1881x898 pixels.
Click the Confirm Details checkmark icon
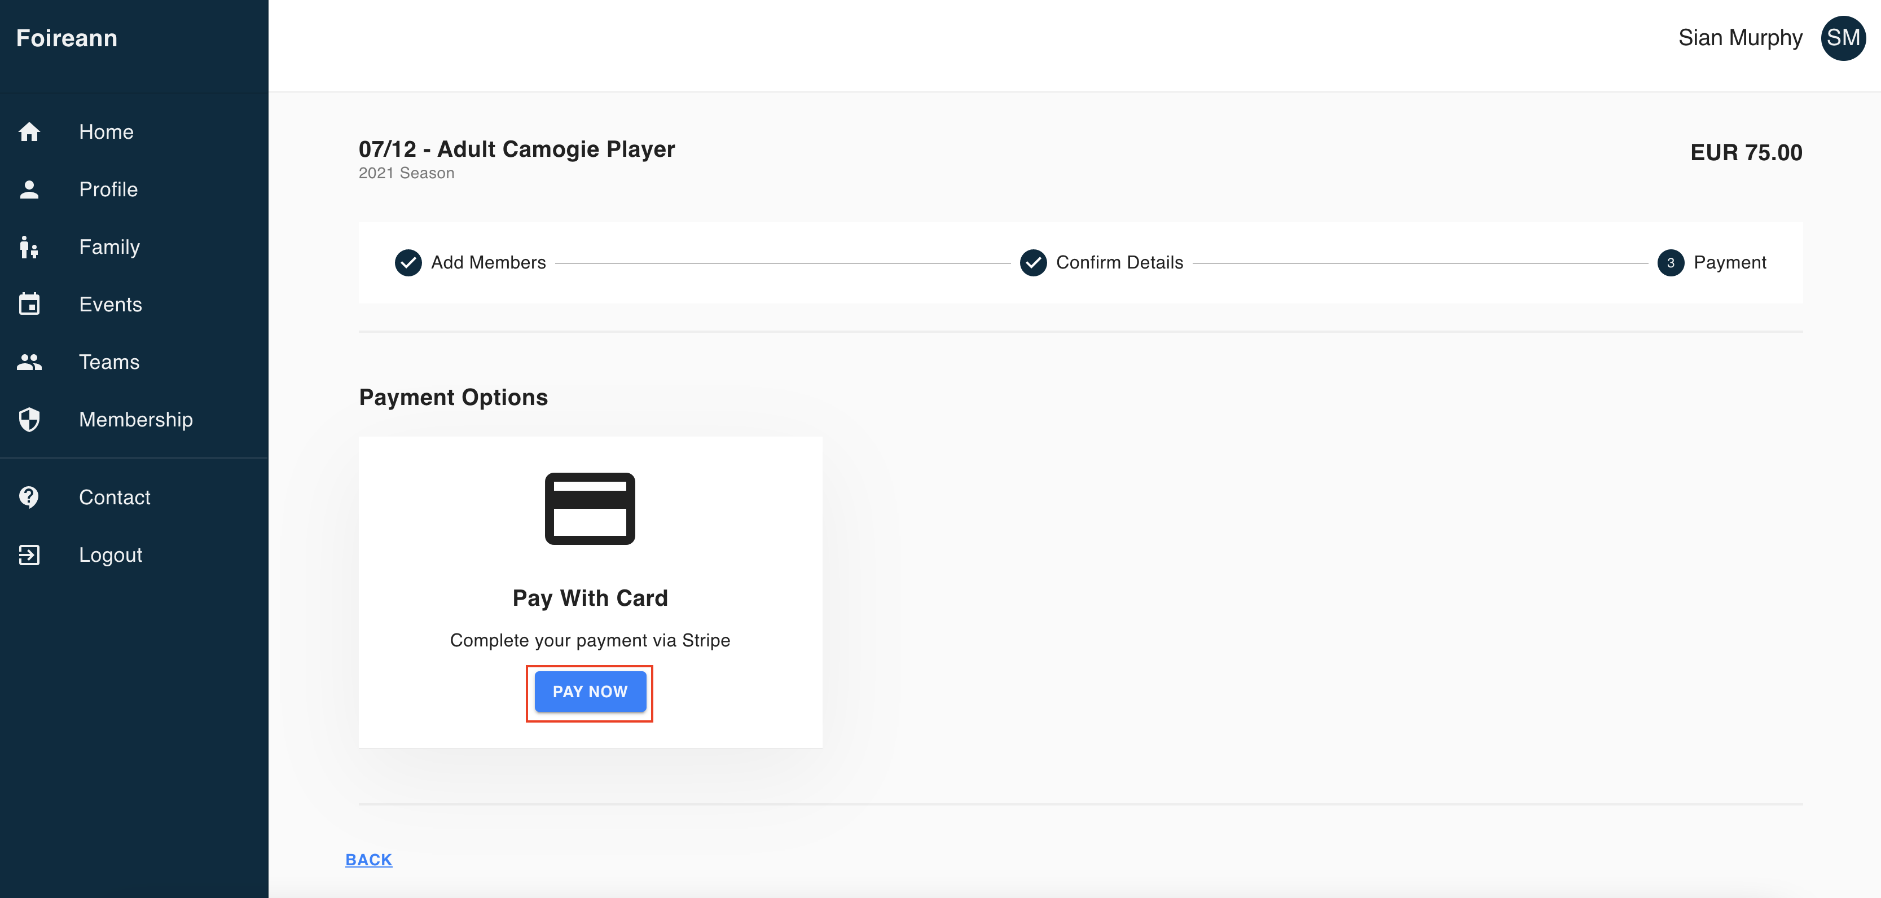click(x=1033, y=263)
